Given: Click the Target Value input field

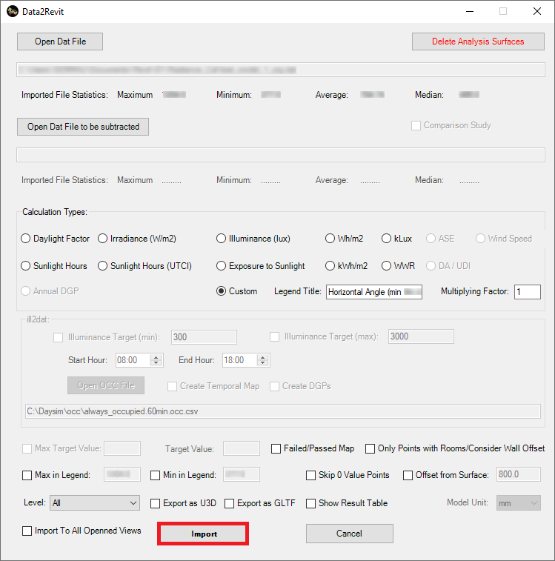Looking at the screenshot, I should 242,448.
